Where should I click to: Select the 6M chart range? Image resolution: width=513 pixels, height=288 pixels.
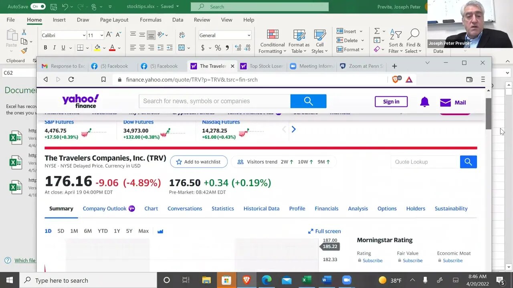pos(88,231)
